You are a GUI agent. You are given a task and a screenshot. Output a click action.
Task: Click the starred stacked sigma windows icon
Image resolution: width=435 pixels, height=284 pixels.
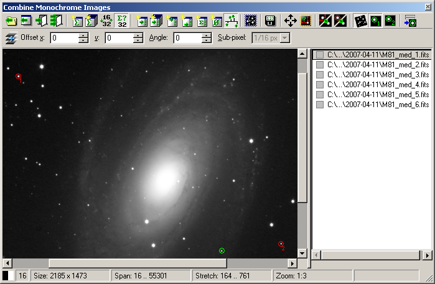91,21
